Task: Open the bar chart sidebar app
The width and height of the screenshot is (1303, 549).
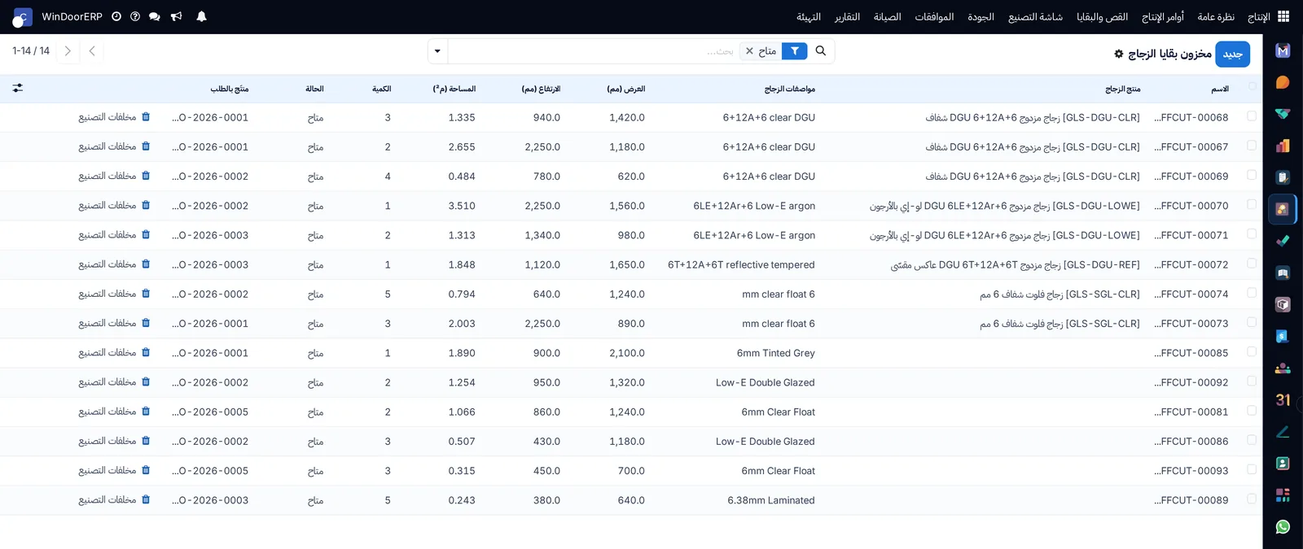Action: (x=1283, y=146)
